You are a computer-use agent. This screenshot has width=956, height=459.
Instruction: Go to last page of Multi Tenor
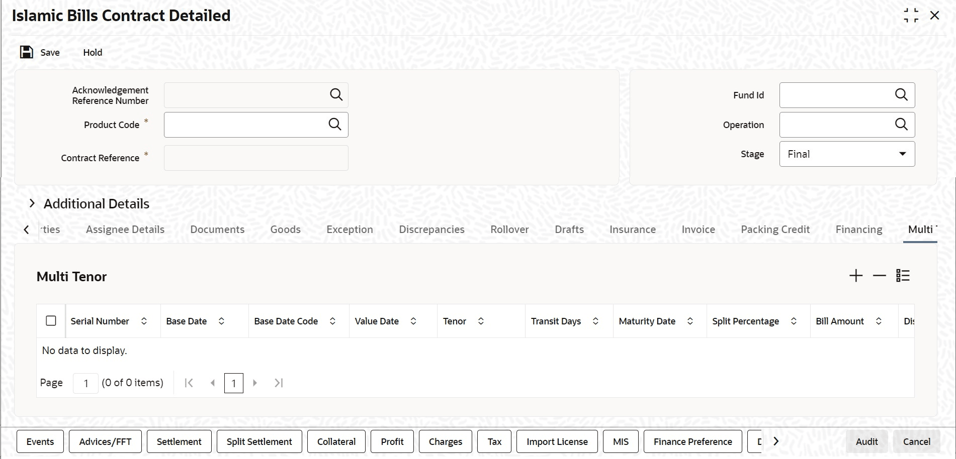coord(279,383)
